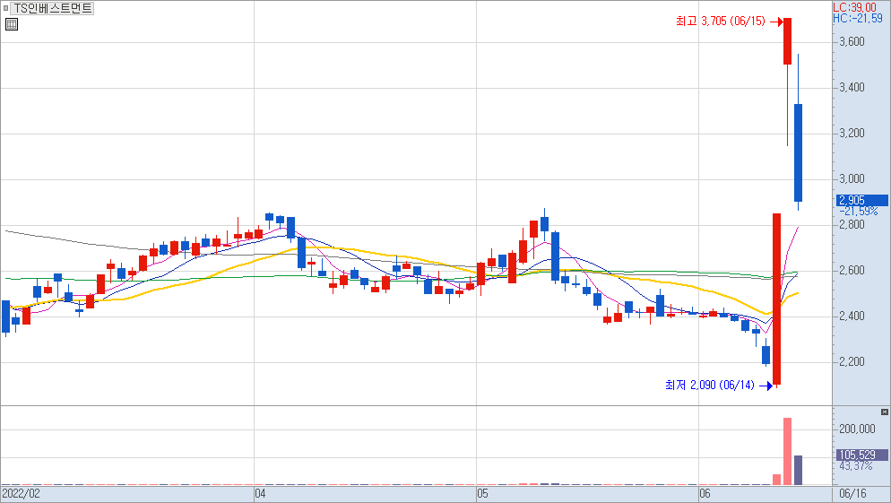Click the -21,59% change value under price tag
This screenshot has width=891, height=503.
(x=858, y=211)
